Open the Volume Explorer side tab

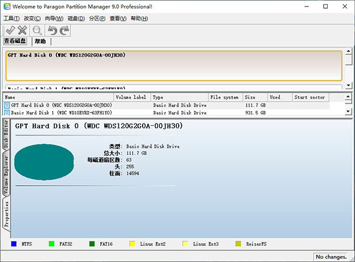point(7,175)
